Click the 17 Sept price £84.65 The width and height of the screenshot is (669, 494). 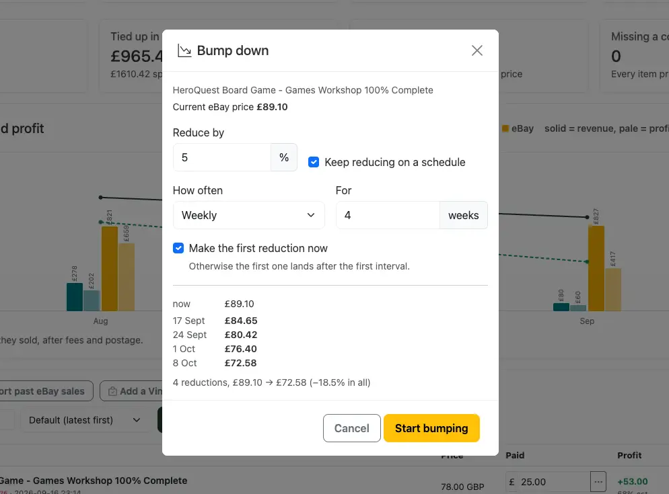click(x=241, y=321)
